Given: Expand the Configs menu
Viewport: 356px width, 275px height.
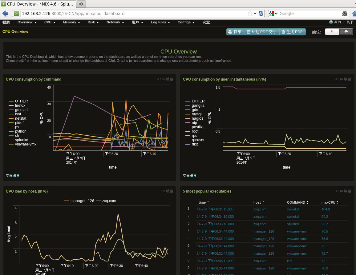Looking at the screenshot, I should click(186, 22).
